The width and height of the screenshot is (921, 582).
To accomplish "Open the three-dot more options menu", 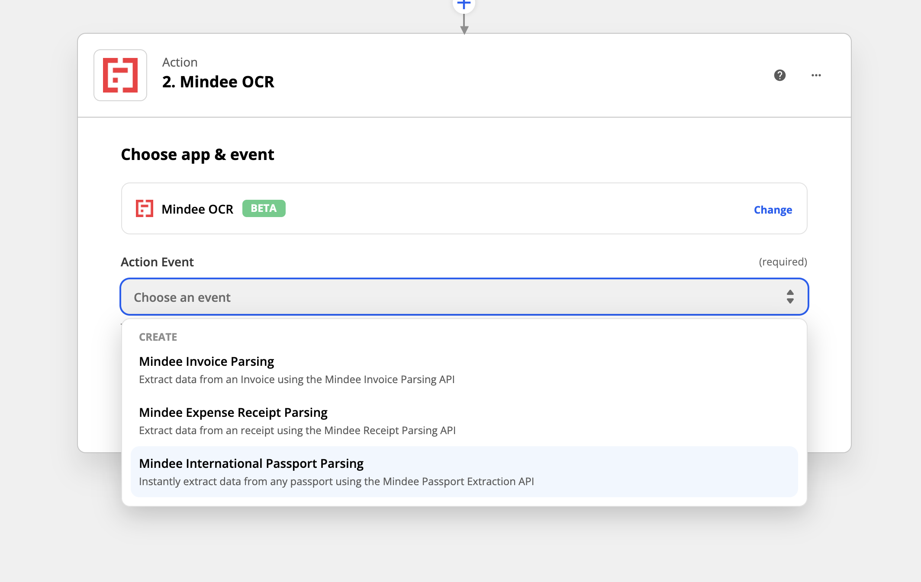I will (x=816, y=75).
